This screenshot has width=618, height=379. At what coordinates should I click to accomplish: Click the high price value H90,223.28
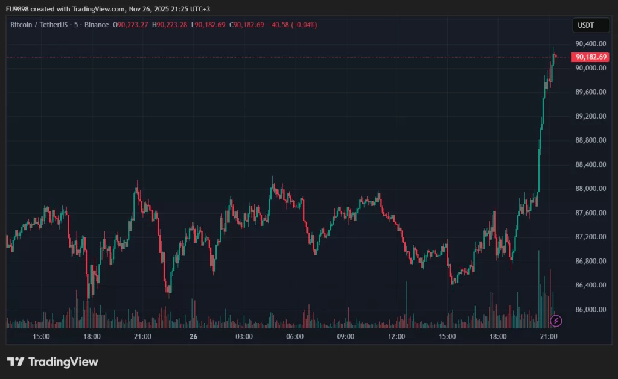[171, 25]
